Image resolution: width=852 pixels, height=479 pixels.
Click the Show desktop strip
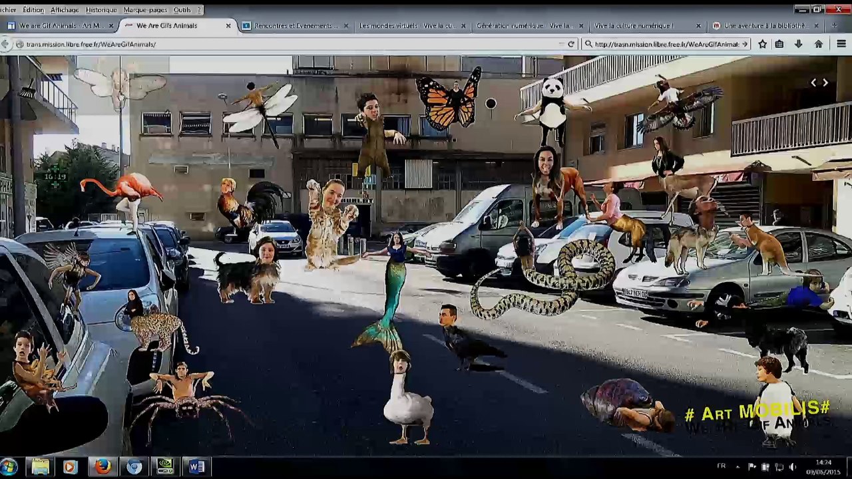pos(849,467)
